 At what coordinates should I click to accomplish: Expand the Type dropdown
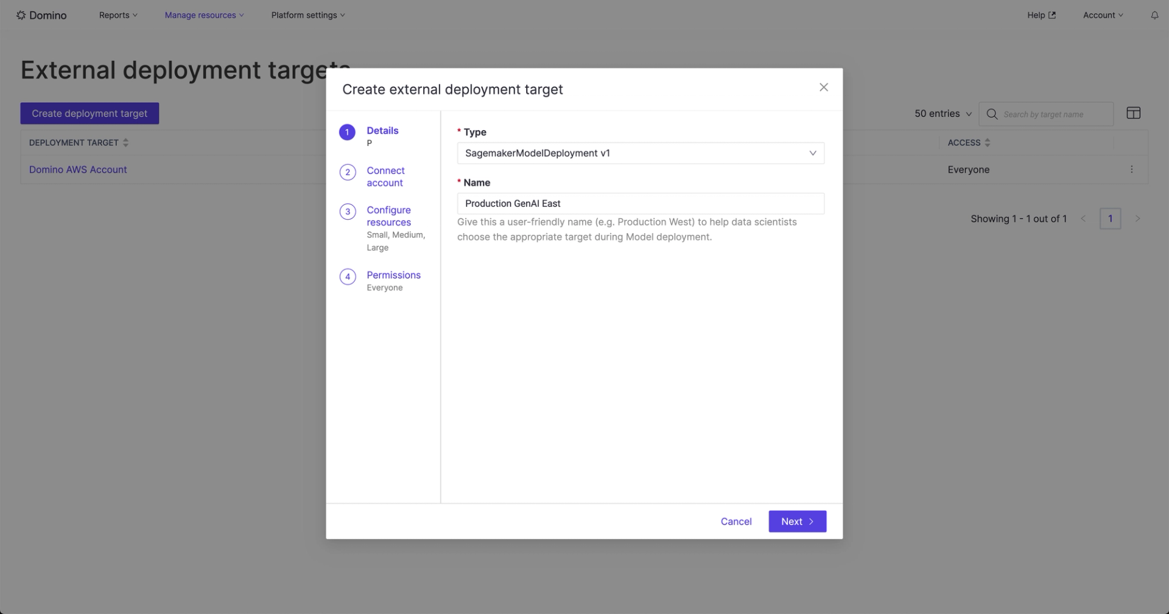tap(641, 153)
